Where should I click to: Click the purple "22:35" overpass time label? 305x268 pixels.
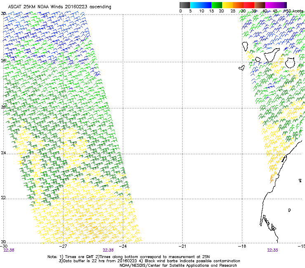[x=272, y=250]
